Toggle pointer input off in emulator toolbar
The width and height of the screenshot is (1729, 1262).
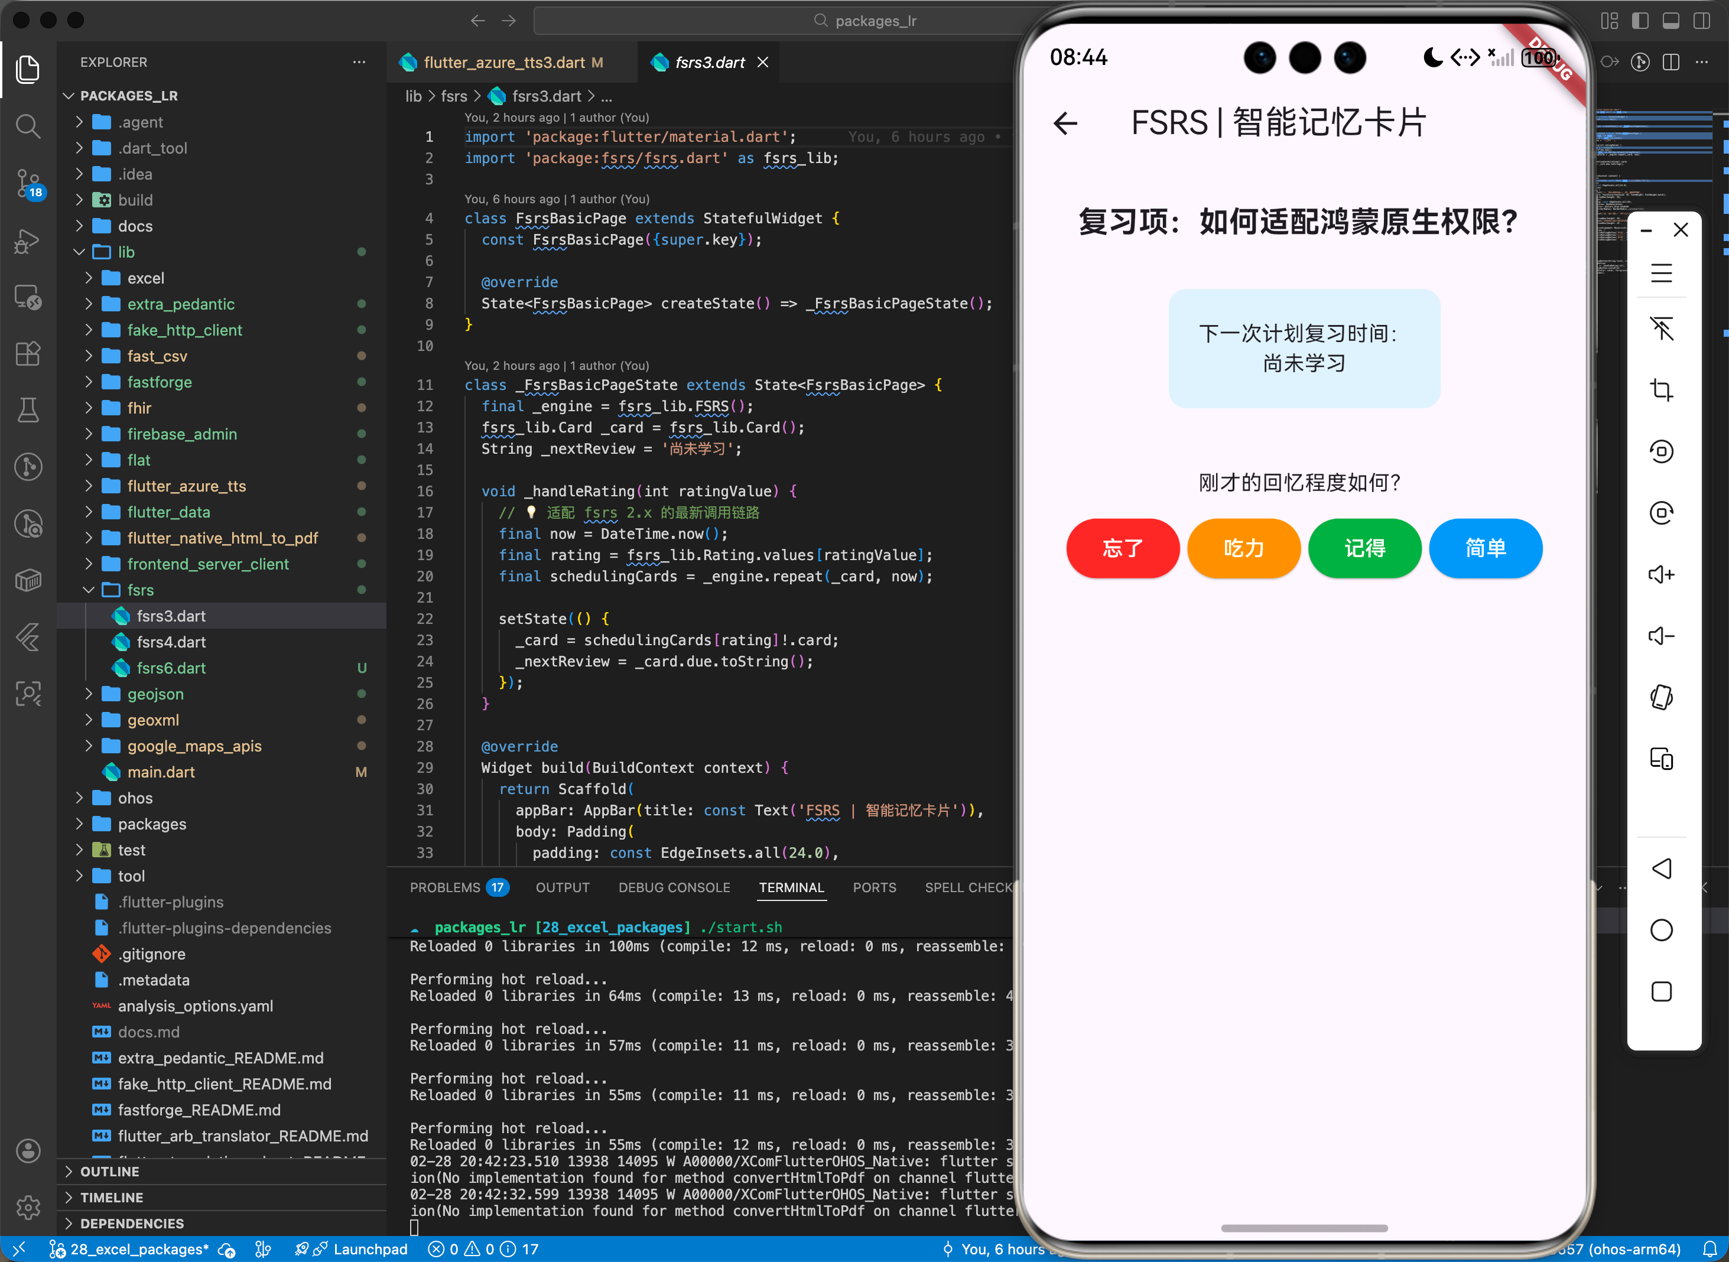(1663, 328)
